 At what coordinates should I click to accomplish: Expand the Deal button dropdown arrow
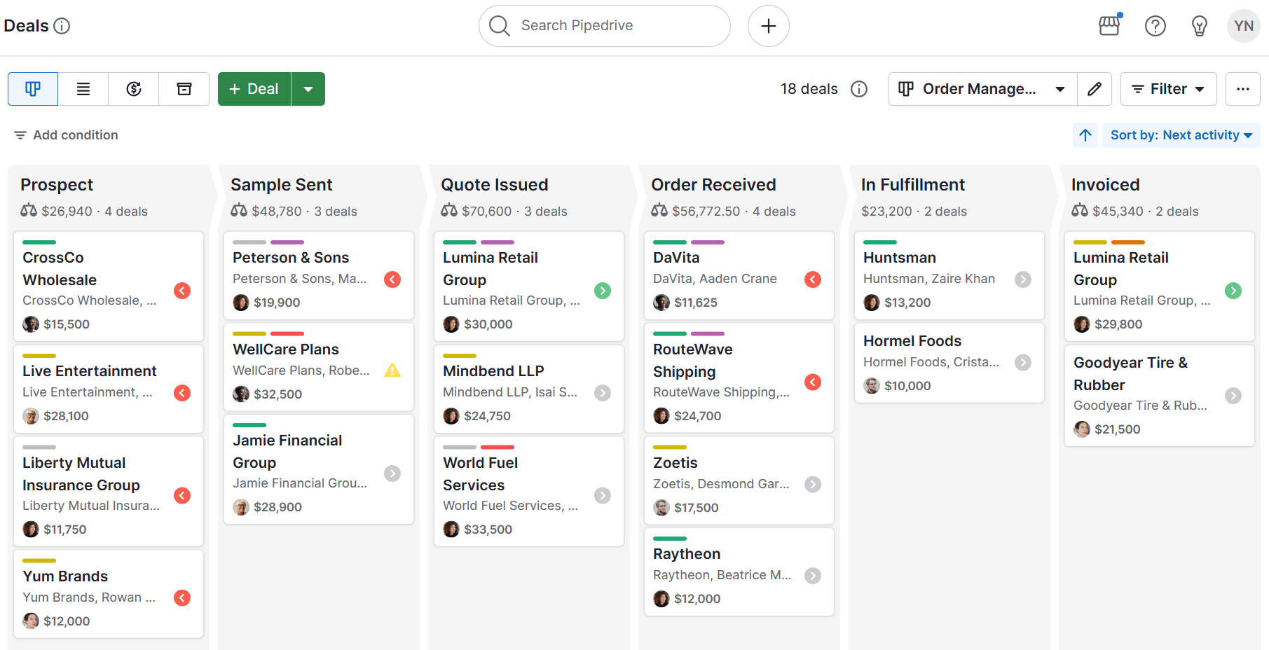click(x=308, y=89)
